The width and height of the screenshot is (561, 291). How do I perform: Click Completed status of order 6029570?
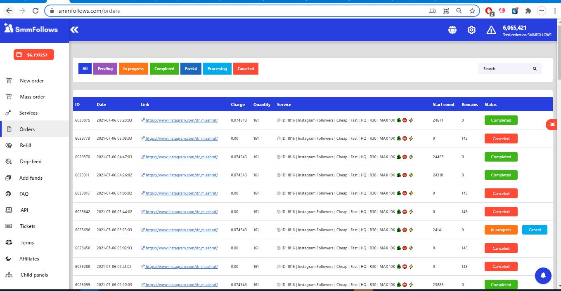[501, 157]
